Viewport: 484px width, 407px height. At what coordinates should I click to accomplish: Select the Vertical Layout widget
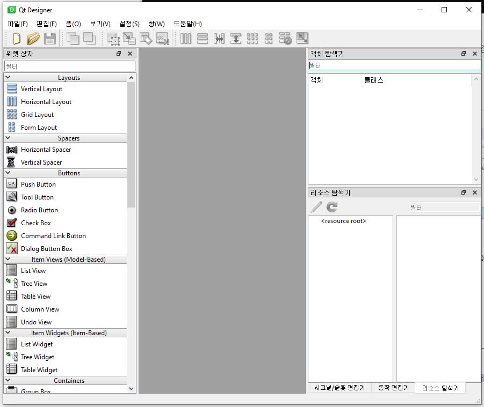[x=65, y=89]
